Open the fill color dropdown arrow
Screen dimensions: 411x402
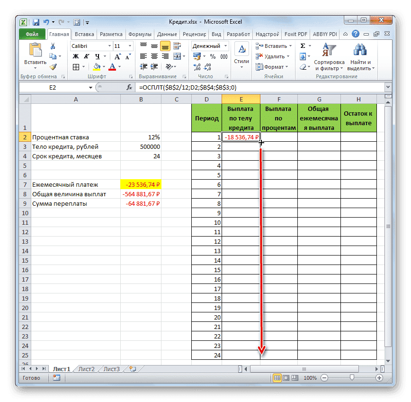[103, 66]
